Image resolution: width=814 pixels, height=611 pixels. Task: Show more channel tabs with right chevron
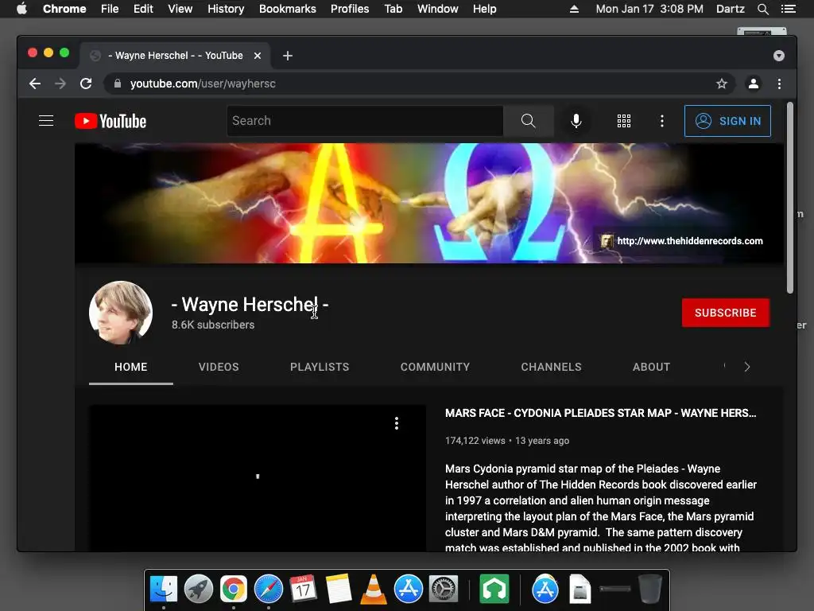point(747,367)
